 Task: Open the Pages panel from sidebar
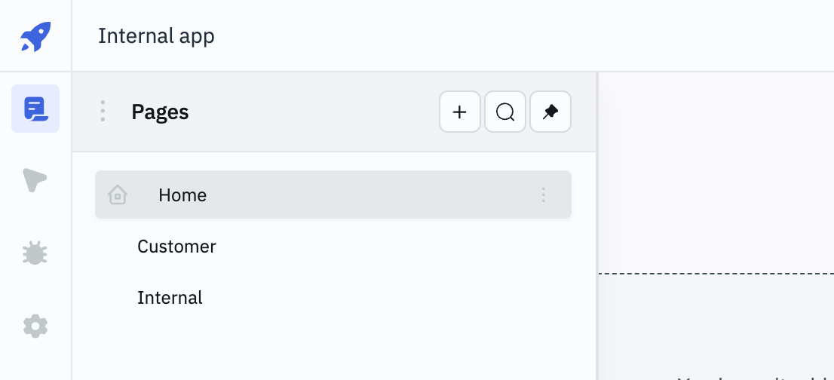tap(35, 109)
